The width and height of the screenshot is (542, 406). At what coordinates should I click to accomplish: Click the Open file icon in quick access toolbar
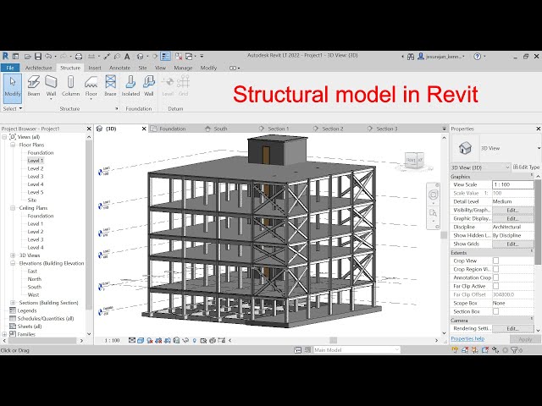[x=28, y=57]
